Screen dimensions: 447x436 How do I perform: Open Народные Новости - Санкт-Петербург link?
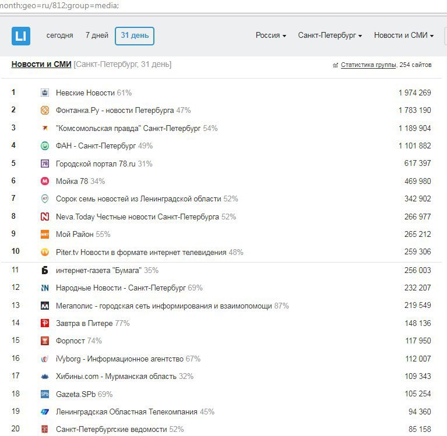[121, 288]
